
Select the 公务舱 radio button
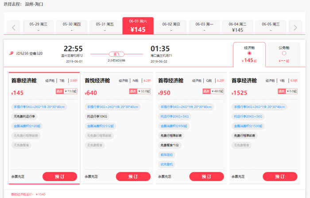click(x=284, y=53)
